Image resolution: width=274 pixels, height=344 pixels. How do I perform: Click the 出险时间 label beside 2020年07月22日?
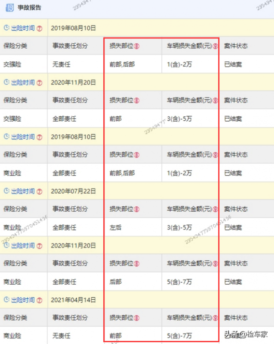tap(23, 191)
